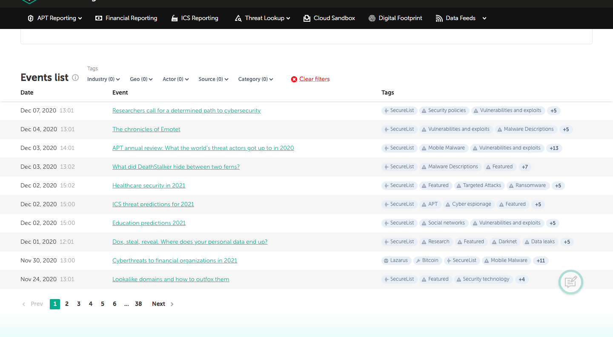Image resolution: width=613 pixels, height=337 pixels.
Task: Expand the Category filter dropdown
Action: click(256, 79)
